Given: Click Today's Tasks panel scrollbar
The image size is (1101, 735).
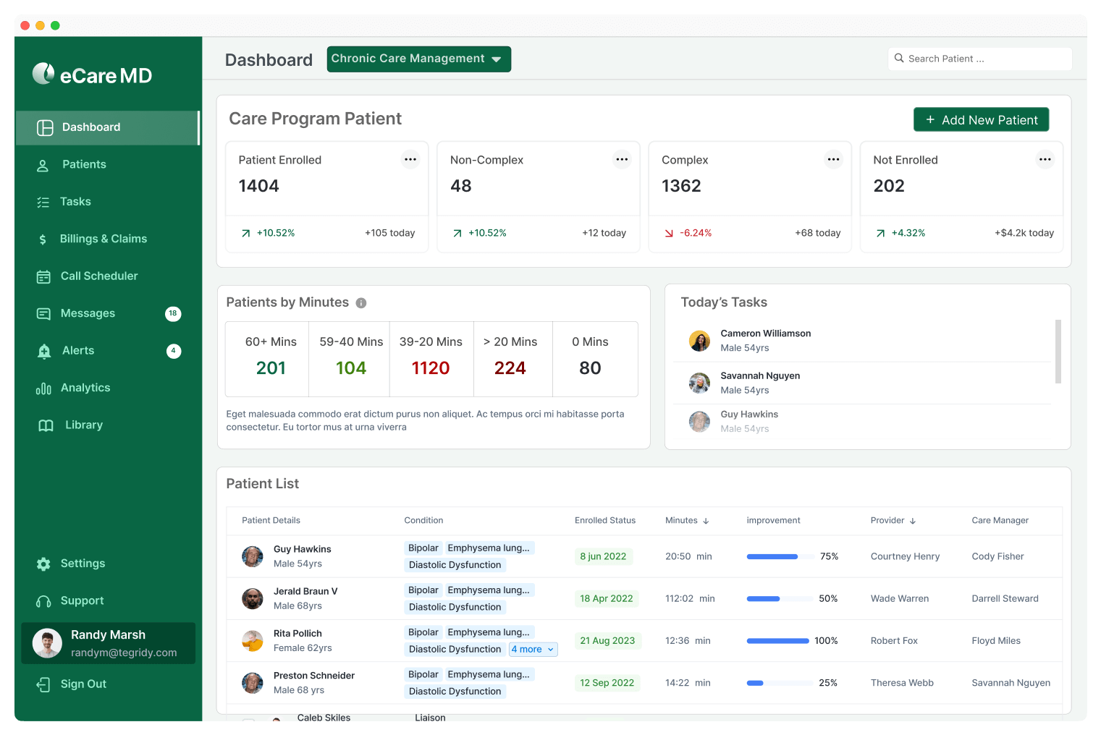Looking at the screenshot, I should click(x=1058, y=352).
